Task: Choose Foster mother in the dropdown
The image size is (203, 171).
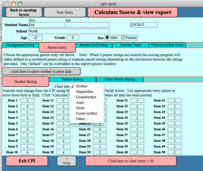Action: (87, 113)
